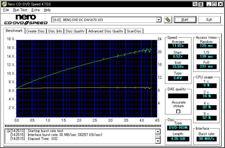Minimize the Nero CD-DVD Speed window
225x148 pixels.
tap(208, 4)
